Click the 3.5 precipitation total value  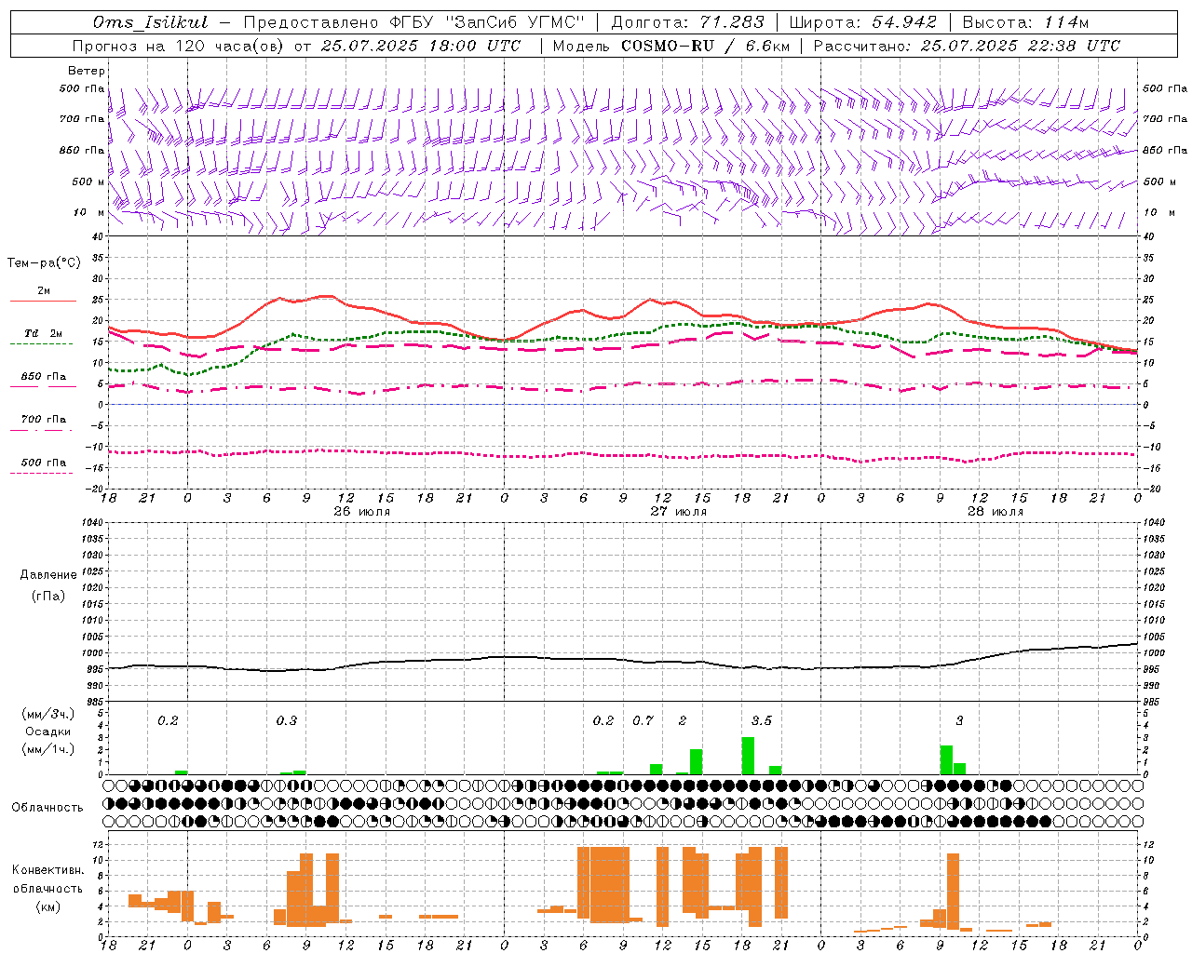(x=762, y=720)
